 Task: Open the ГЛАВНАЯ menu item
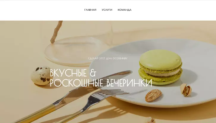pyautogui.click(x=90, y=10)
